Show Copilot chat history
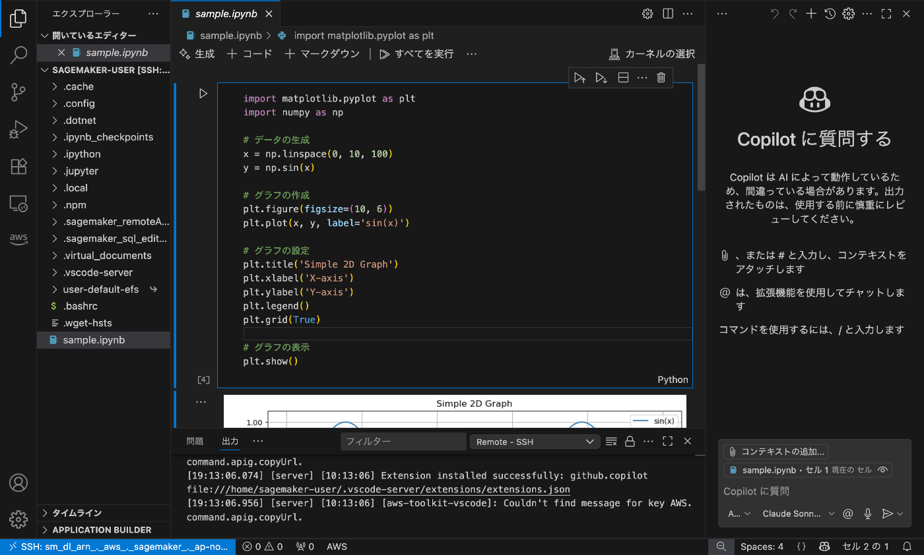Viewport: 924px width, 555px height. pyautogui.click(x=830, y=13)
